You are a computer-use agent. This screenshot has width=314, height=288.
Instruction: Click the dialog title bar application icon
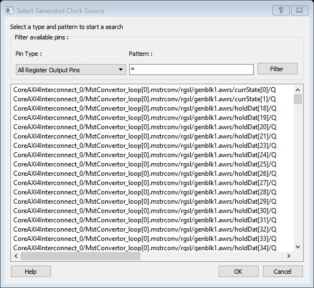pos(10,10)
